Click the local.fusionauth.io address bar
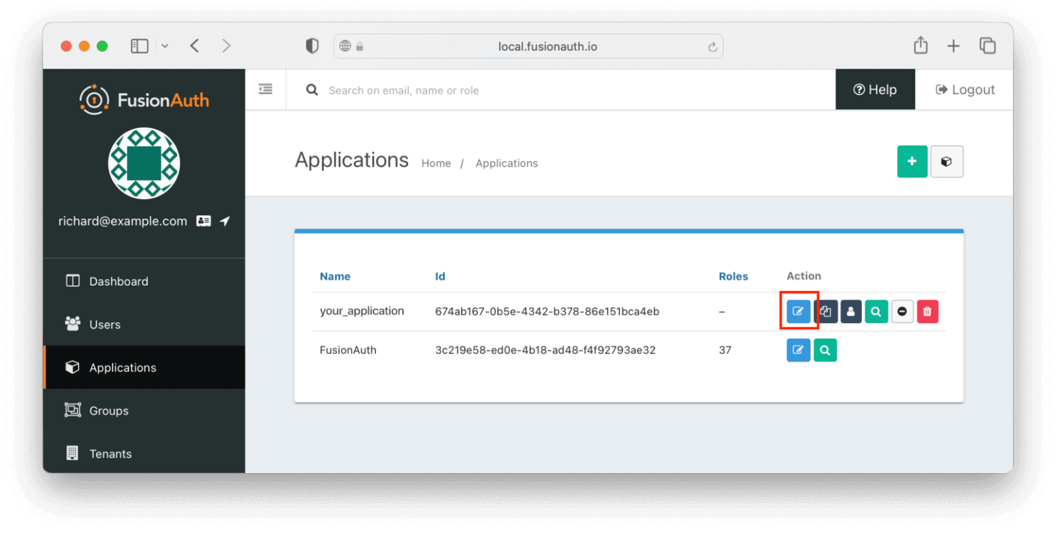This screenshot has height=538, width=1056. tap(528, 46)
